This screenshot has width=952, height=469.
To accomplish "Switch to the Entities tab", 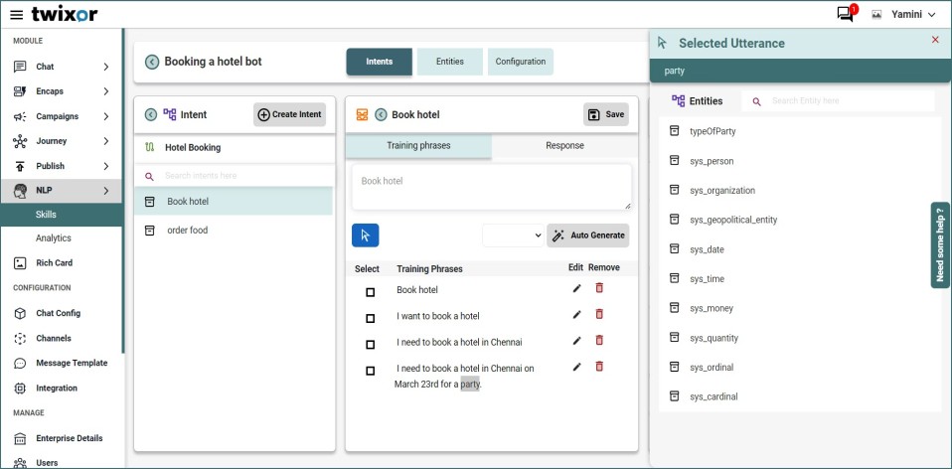I will tap(449, 62).
